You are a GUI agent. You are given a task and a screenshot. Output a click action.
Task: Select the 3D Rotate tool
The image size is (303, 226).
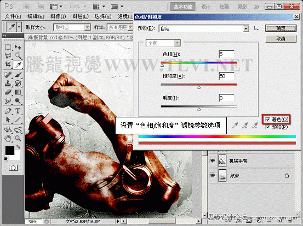(8, 129)
